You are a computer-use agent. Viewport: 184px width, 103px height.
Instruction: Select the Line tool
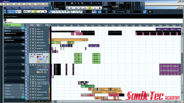pyautogui.click(x=75, y=12)
